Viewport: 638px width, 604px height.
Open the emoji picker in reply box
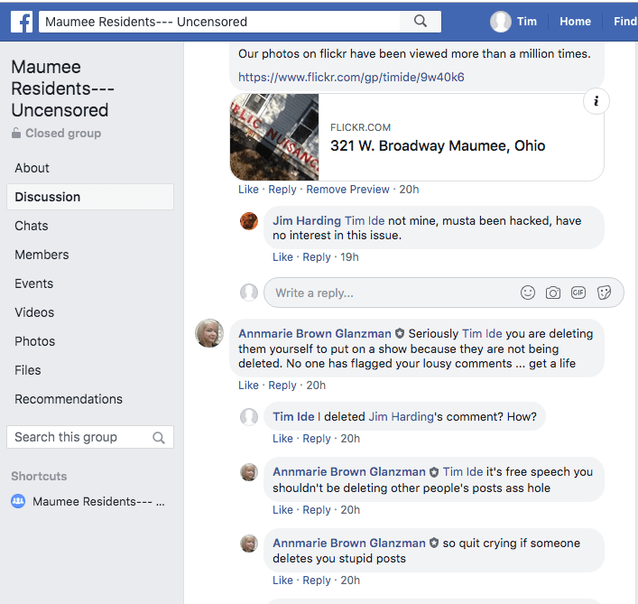coord(528,293)
